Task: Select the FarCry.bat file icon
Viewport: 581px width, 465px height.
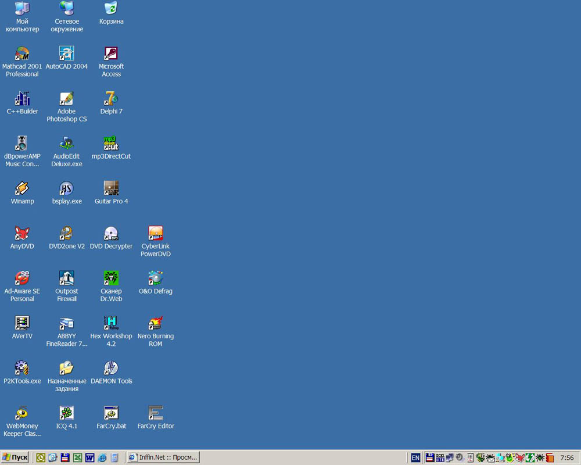Action: [111, 417]
